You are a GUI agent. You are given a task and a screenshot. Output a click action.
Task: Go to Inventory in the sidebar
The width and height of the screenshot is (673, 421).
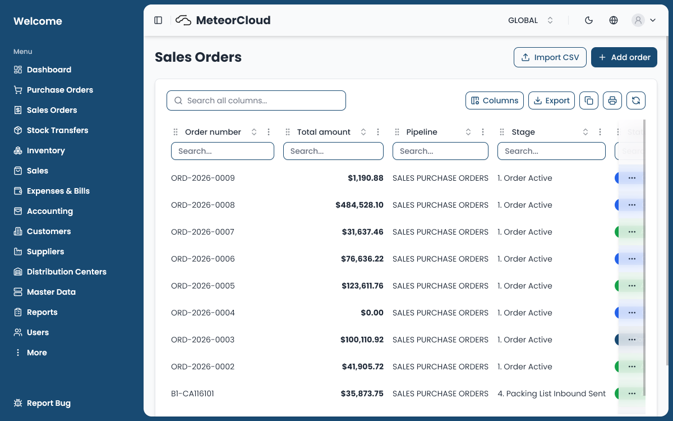point(45,150)
